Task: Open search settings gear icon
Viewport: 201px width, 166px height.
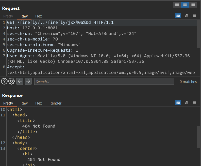Action: coord(11,81)
